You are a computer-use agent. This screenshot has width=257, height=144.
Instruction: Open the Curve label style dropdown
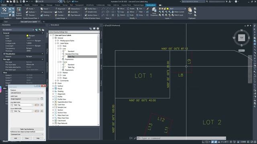(22, 111)
